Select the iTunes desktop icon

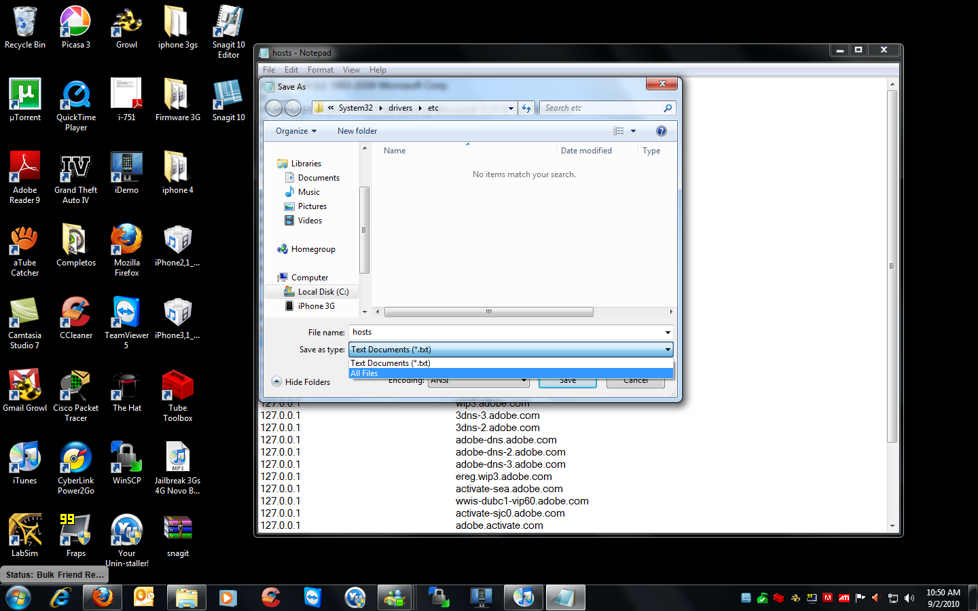25,463
